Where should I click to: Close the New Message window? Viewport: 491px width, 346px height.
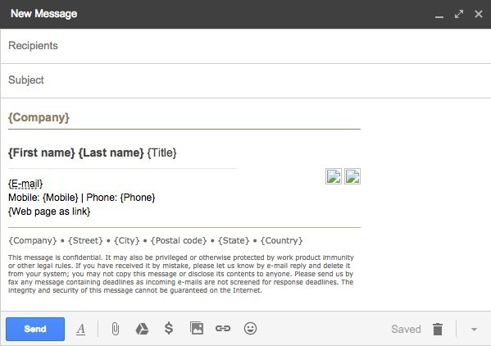[479, 14]
